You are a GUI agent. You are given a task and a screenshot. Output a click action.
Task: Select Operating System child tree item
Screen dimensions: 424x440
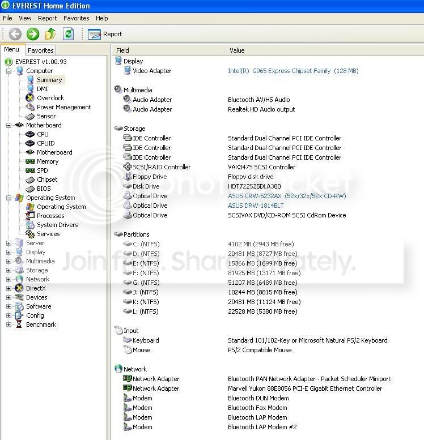(x=61, y=207)
